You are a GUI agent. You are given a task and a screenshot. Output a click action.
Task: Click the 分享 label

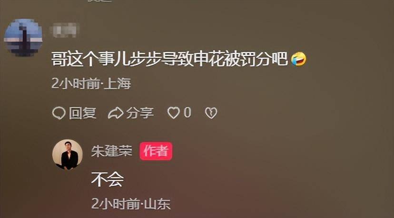[x=140, y=113]
